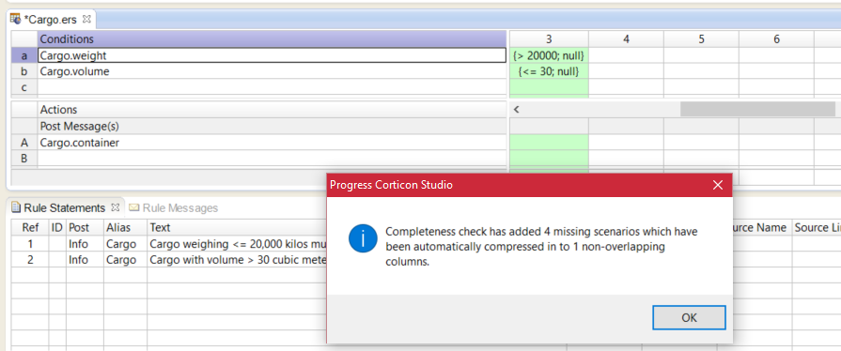Click the left scroll arrow of rule columns
Viewport: 841px width, 351px height.
517,109
